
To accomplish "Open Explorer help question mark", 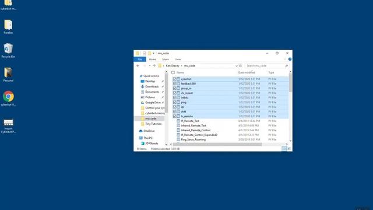I will pos(290,59).
